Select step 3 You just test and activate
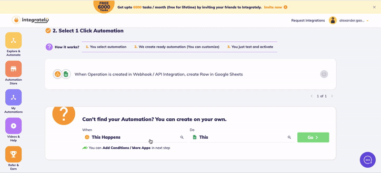The image size is (381, 173). [250, 47]
